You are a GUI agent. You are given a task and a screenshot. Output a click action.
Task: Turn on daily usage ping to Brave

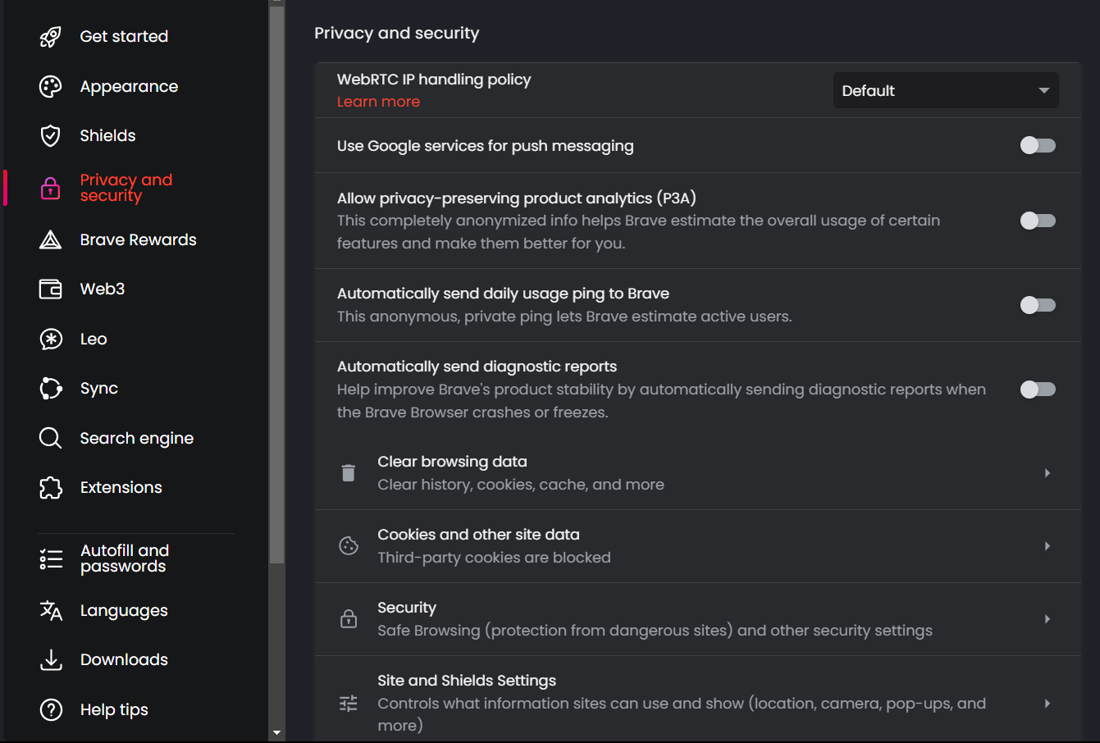pyautogui.click(x=1038, y=305)
